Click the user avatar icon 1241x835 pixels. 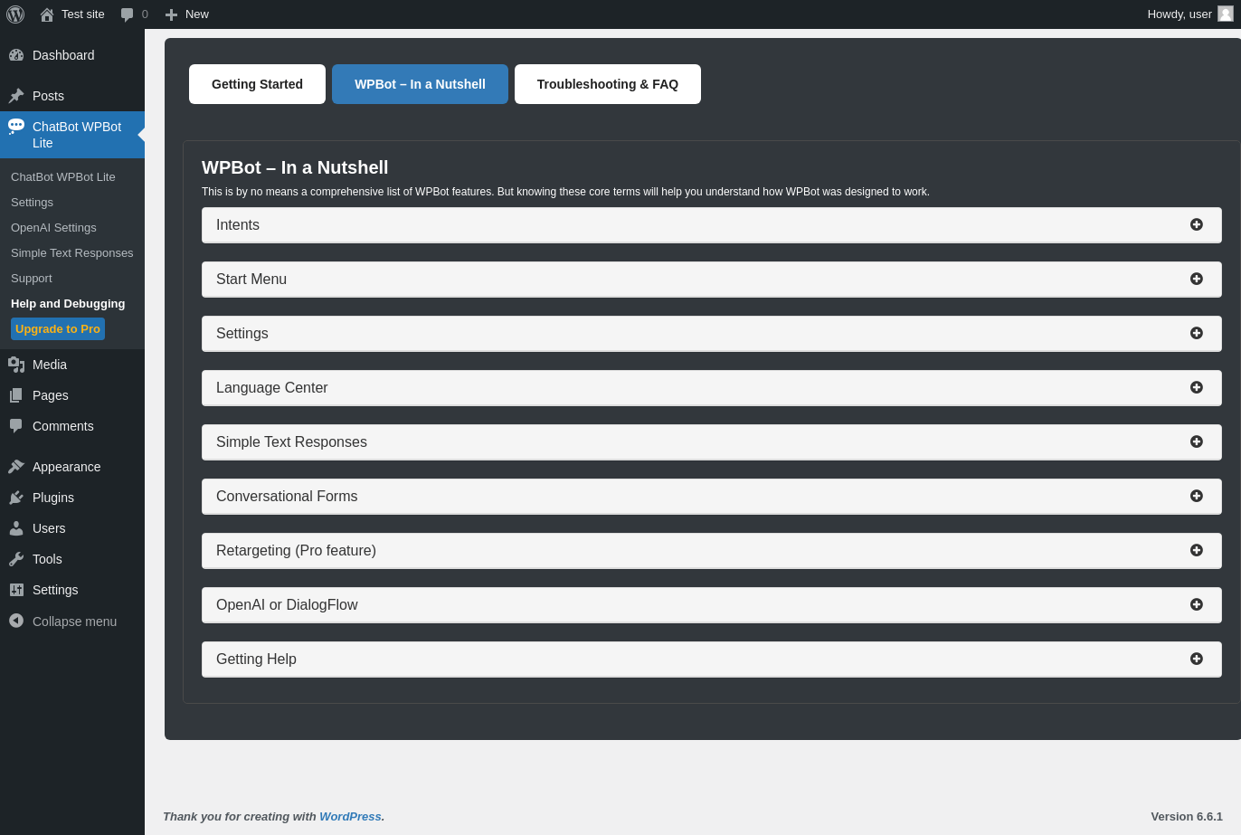tap(1226, 14)
